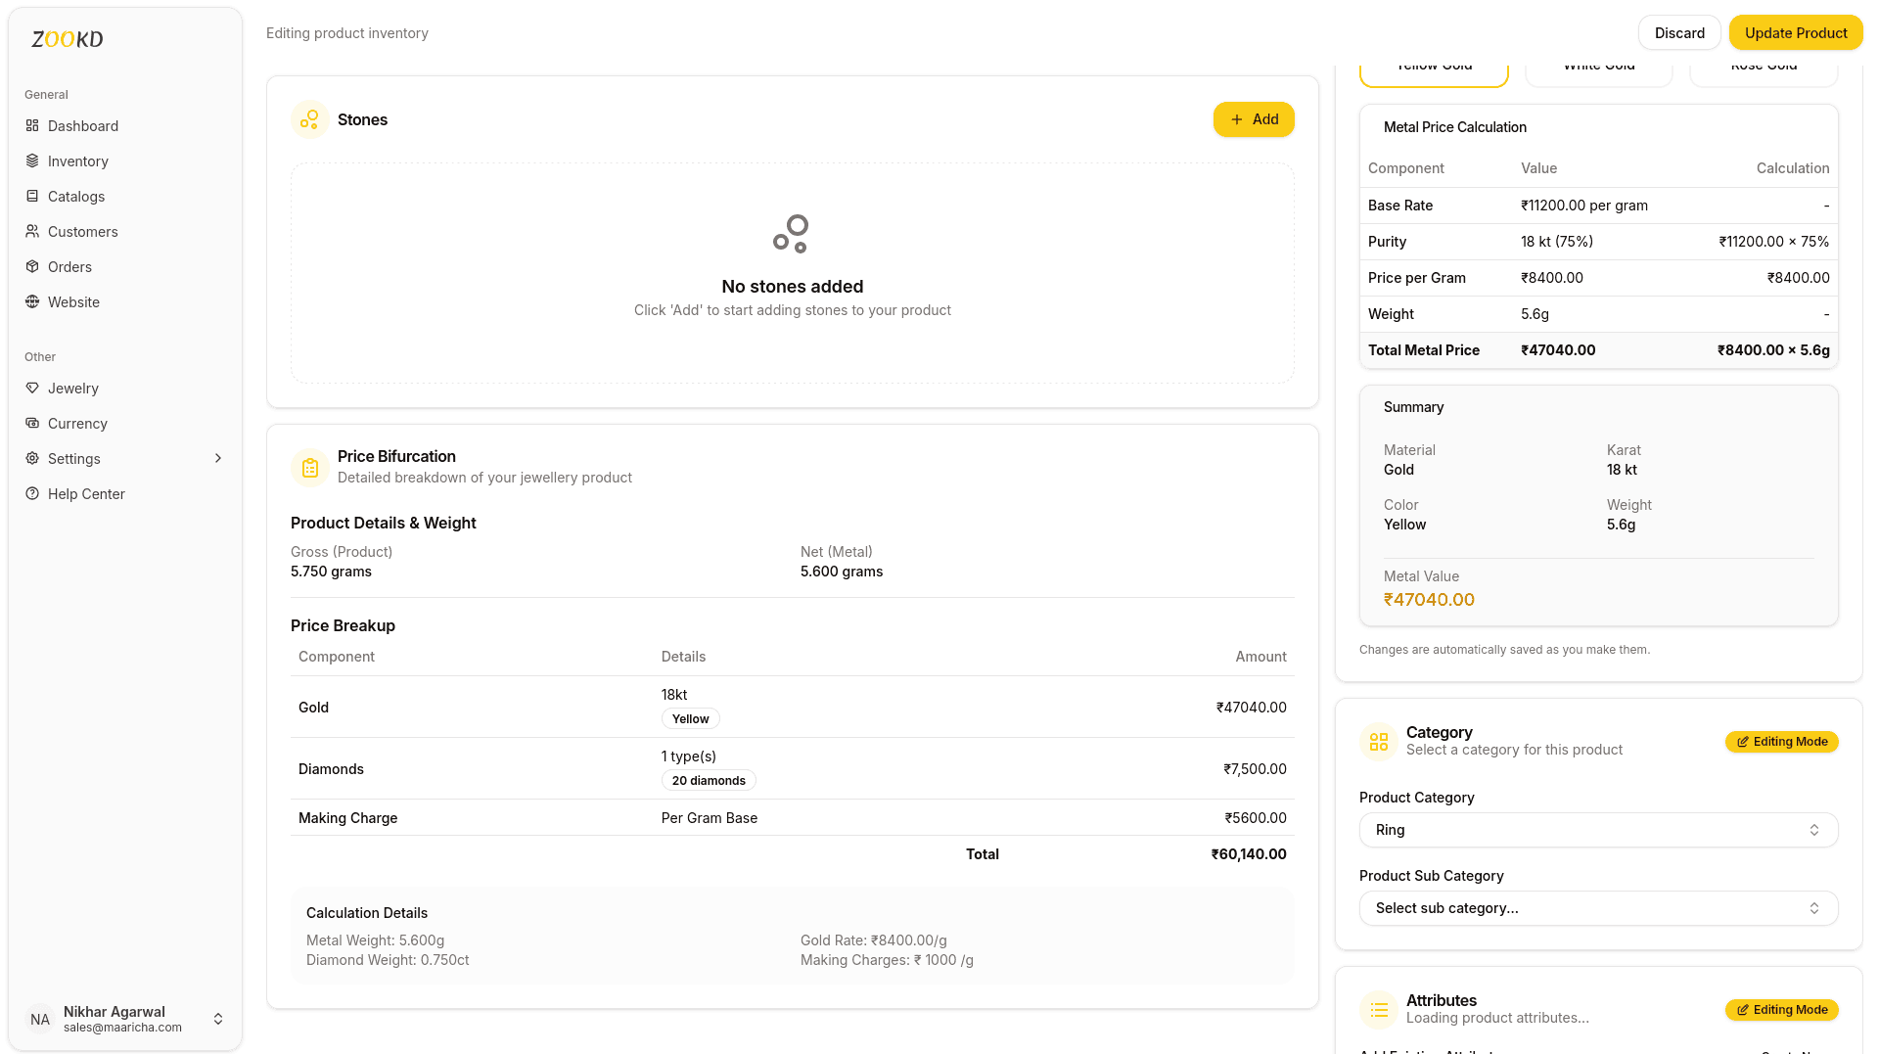Select the Jewelry sidebar item
Image resolution: width=1879 pixels, height=1054 pixels.
pyautogui.click(x=73, y=388)
